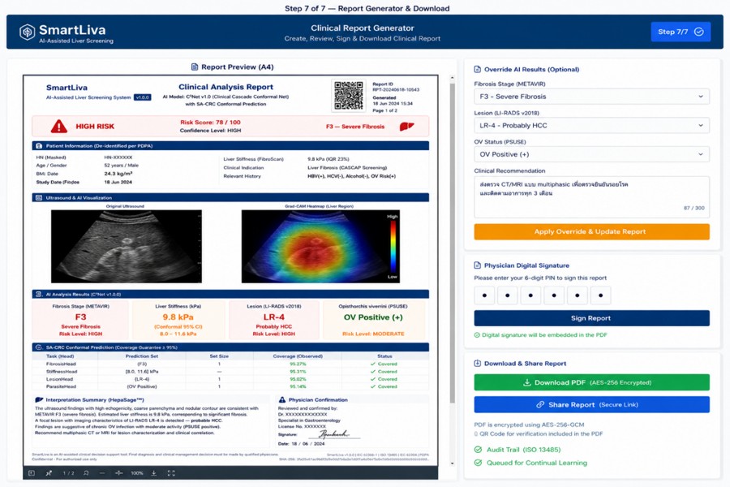Click the zoom in plus icon
Image resolution: width=730 pixels, height=487 pixels.
pyautogui.click(x=118, y=473)
